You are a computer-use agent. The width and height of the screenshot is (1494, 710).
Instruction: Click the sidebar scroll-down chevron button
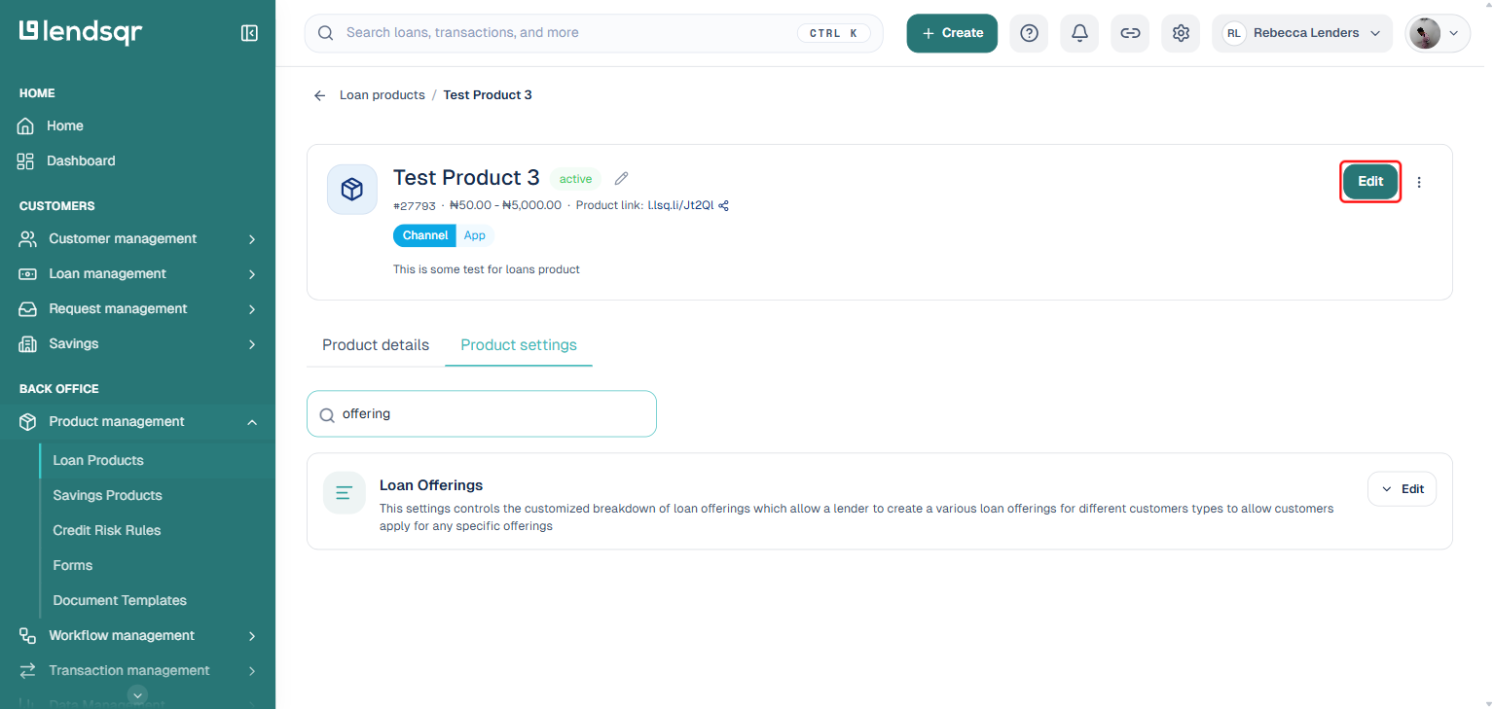(138, 694)
